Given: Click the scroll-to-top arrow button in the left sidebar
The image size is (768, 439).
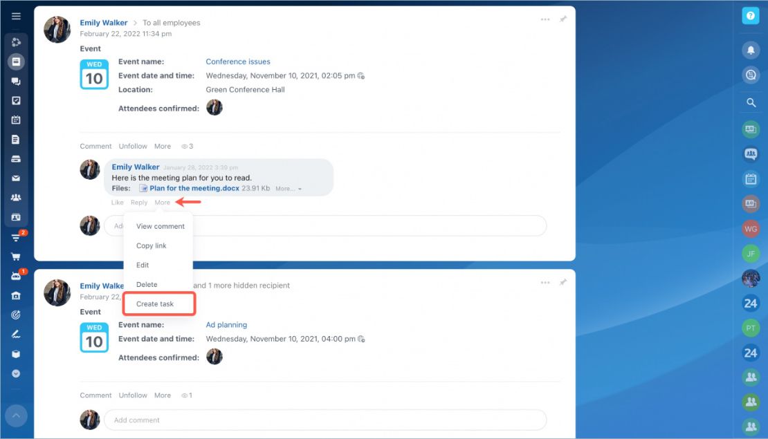Looking at the screenshot, I should pyautogui.click(x=16, y=415).
